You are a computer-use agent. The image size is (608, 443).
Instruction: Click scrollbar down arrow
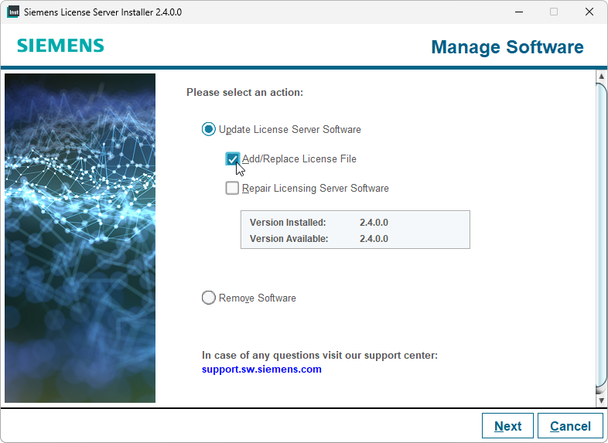[601, 400]
